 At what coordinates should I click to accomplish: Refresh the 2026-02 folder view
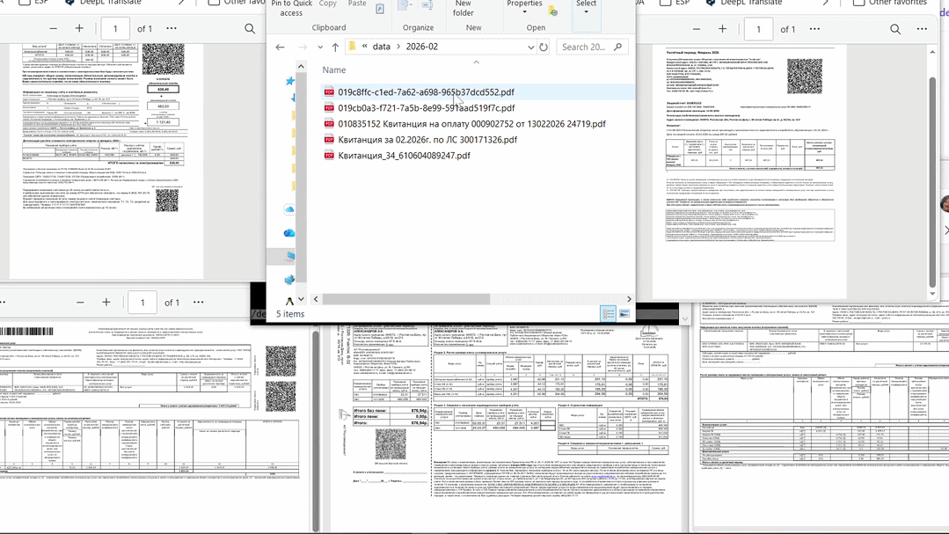coord(544,48)
